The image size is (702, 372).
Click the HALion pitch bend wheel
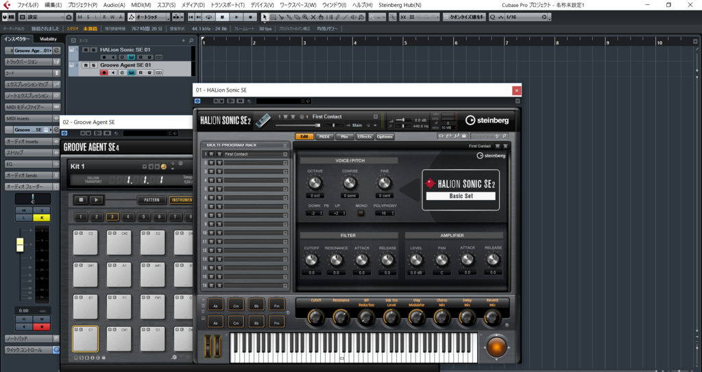[208, 346]
